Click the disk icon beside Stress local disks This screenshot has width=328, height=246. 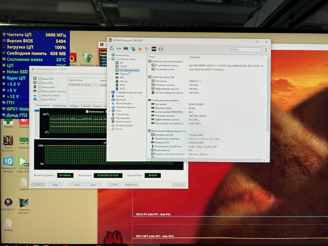pyautogui.click(x=35, y=95)
